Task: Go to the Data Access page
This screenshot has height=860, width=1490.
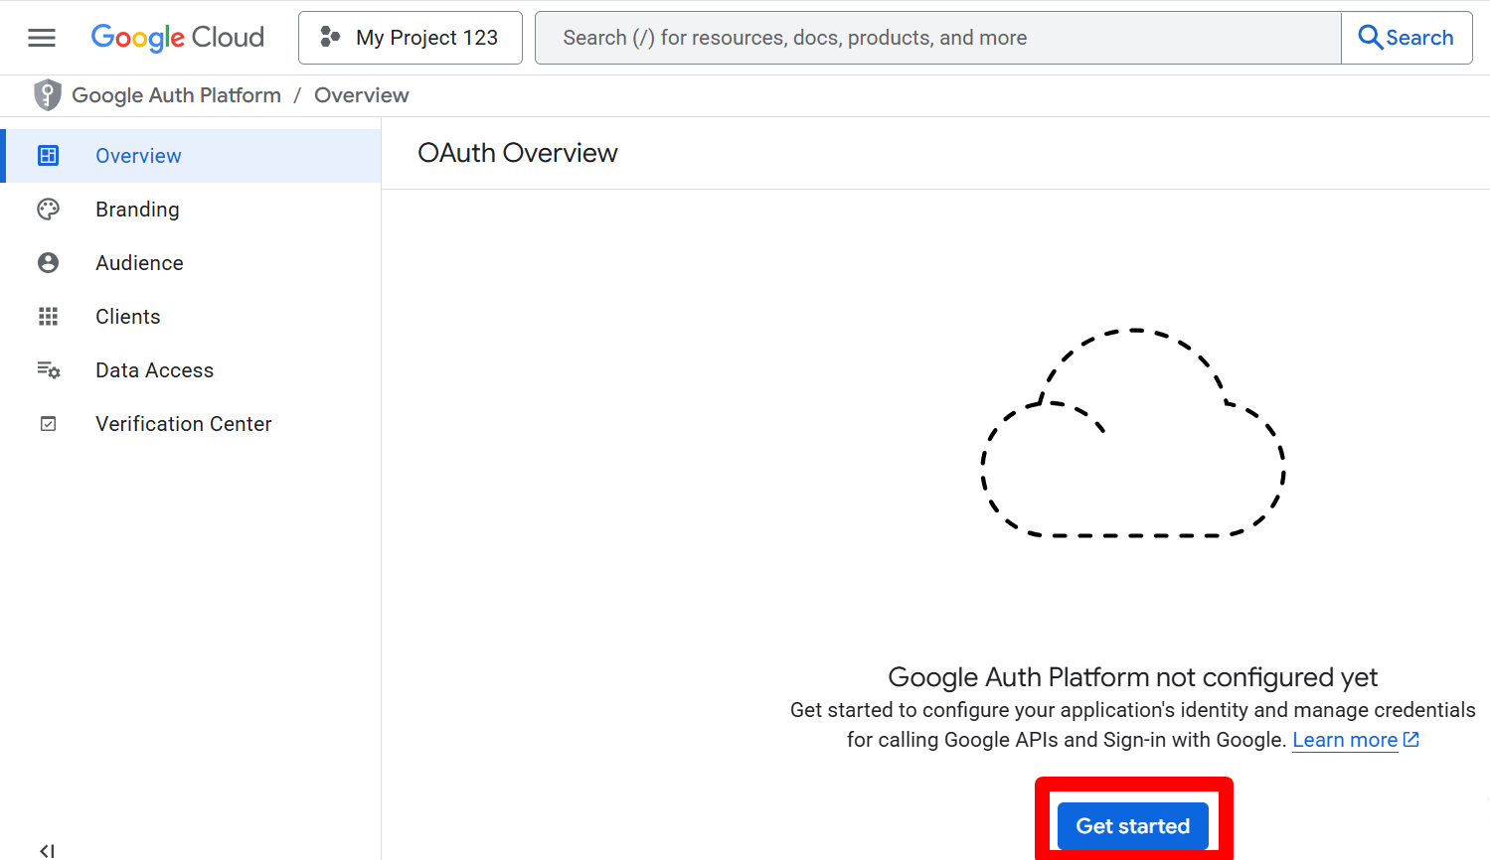Action: pyautogui.click(x=191, y=370)
